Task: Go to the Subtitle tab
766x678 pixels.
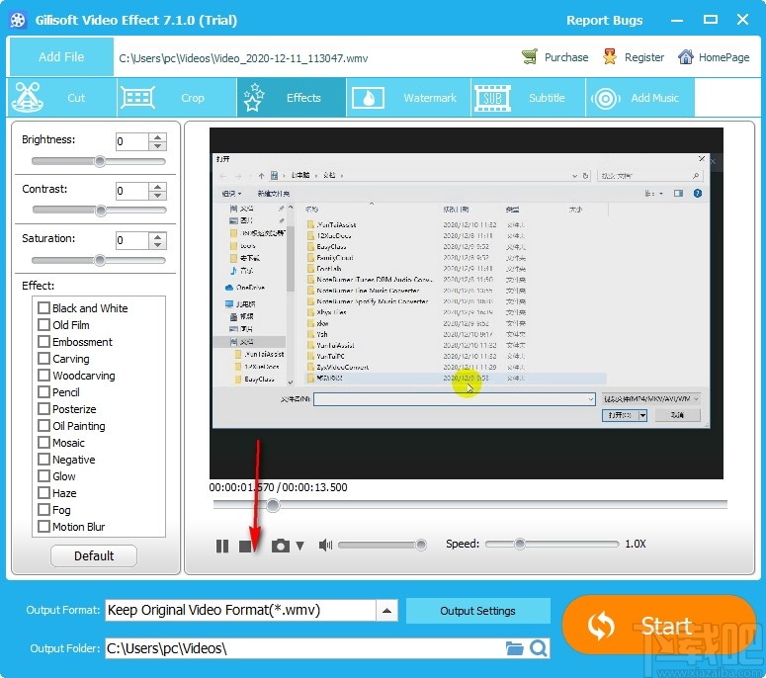Action: point(528,98)
